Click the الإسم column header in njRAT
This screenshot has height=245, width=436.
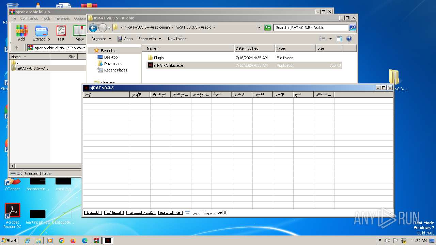(106, 94)
